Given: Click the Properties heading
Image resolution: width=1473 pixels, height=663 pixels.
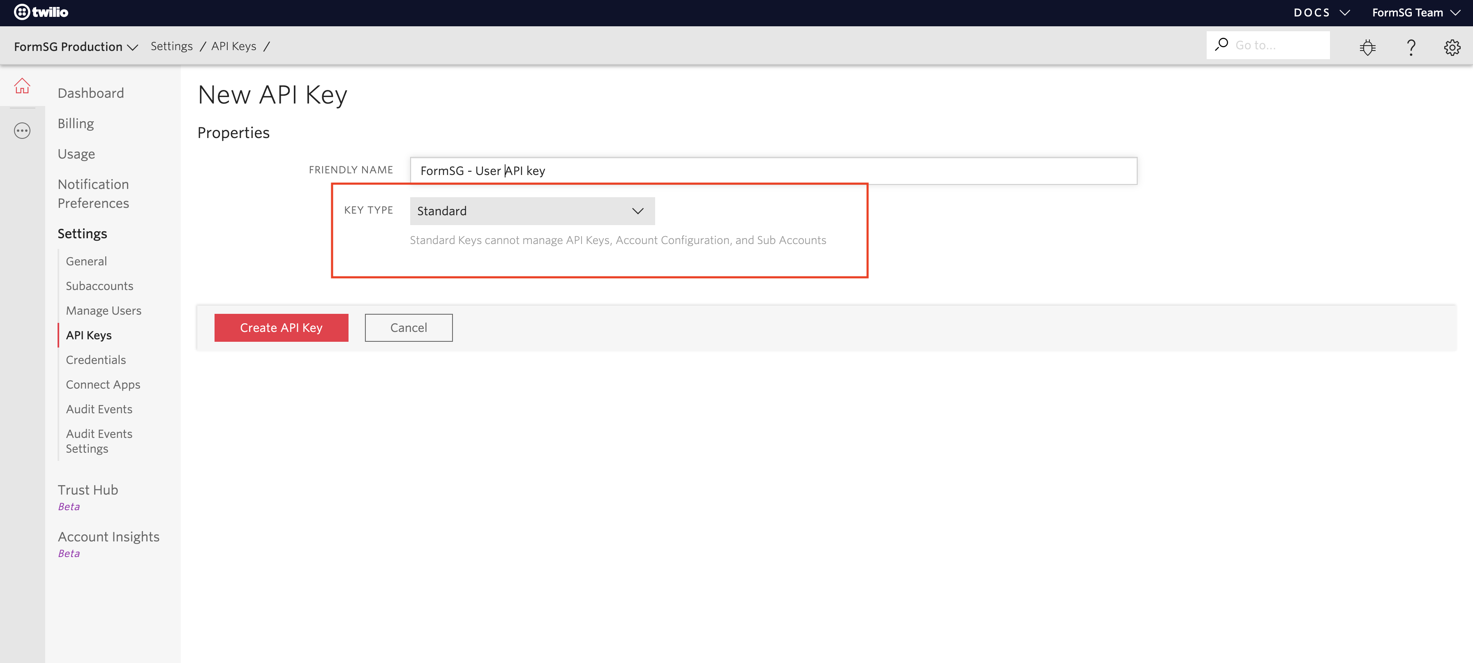Looking at the screenshot, I should coord(233,133).
